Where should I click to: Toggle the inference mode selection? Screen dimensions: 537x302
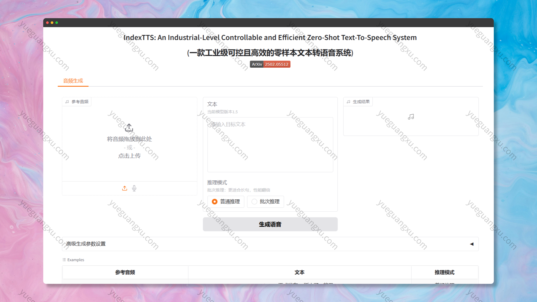[x=254, y=202]
